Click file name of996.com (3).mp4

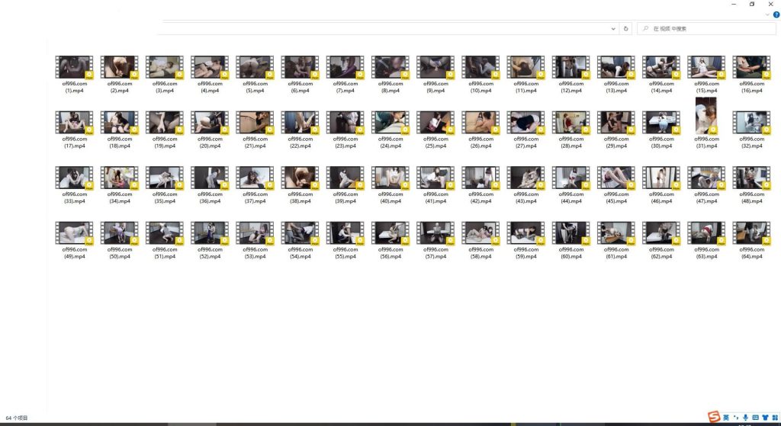(x=165, y=87)
